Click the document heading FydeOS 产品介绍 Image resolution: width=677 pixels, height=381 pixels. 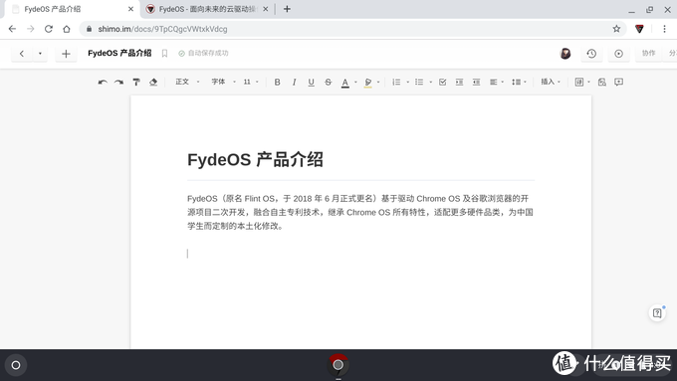255,159
